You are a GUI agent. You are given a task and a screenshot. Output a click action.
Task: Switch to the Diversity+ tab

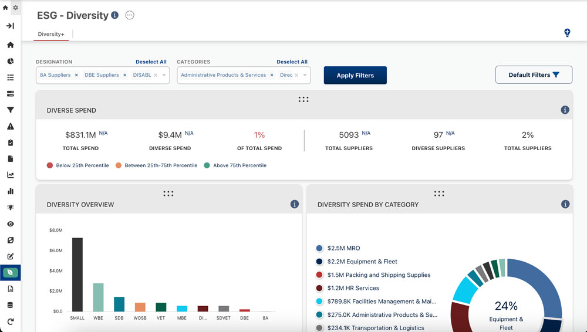click(x=51, y=35)
